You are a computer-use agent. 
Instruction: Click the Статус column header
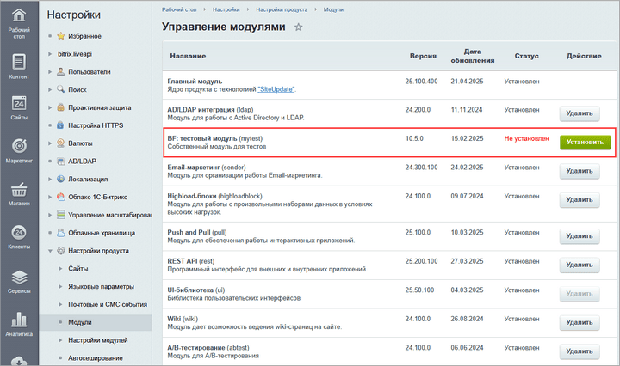pos(526,56)
